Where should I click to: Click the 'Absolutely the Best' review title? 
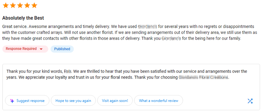23,18
